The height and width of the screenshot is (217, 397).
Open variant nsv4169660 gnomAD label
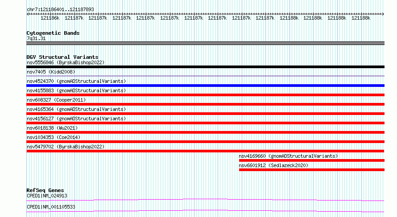tap(288, 156)
